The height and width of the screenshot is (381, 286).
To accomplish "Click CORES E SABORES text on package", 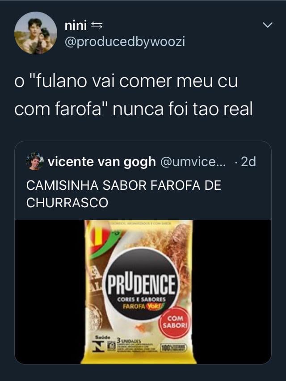I will click(141, 299).
